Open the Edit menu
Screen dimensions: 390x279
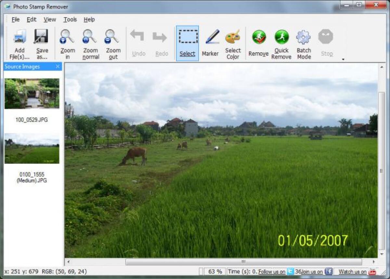tap(31, 19)
